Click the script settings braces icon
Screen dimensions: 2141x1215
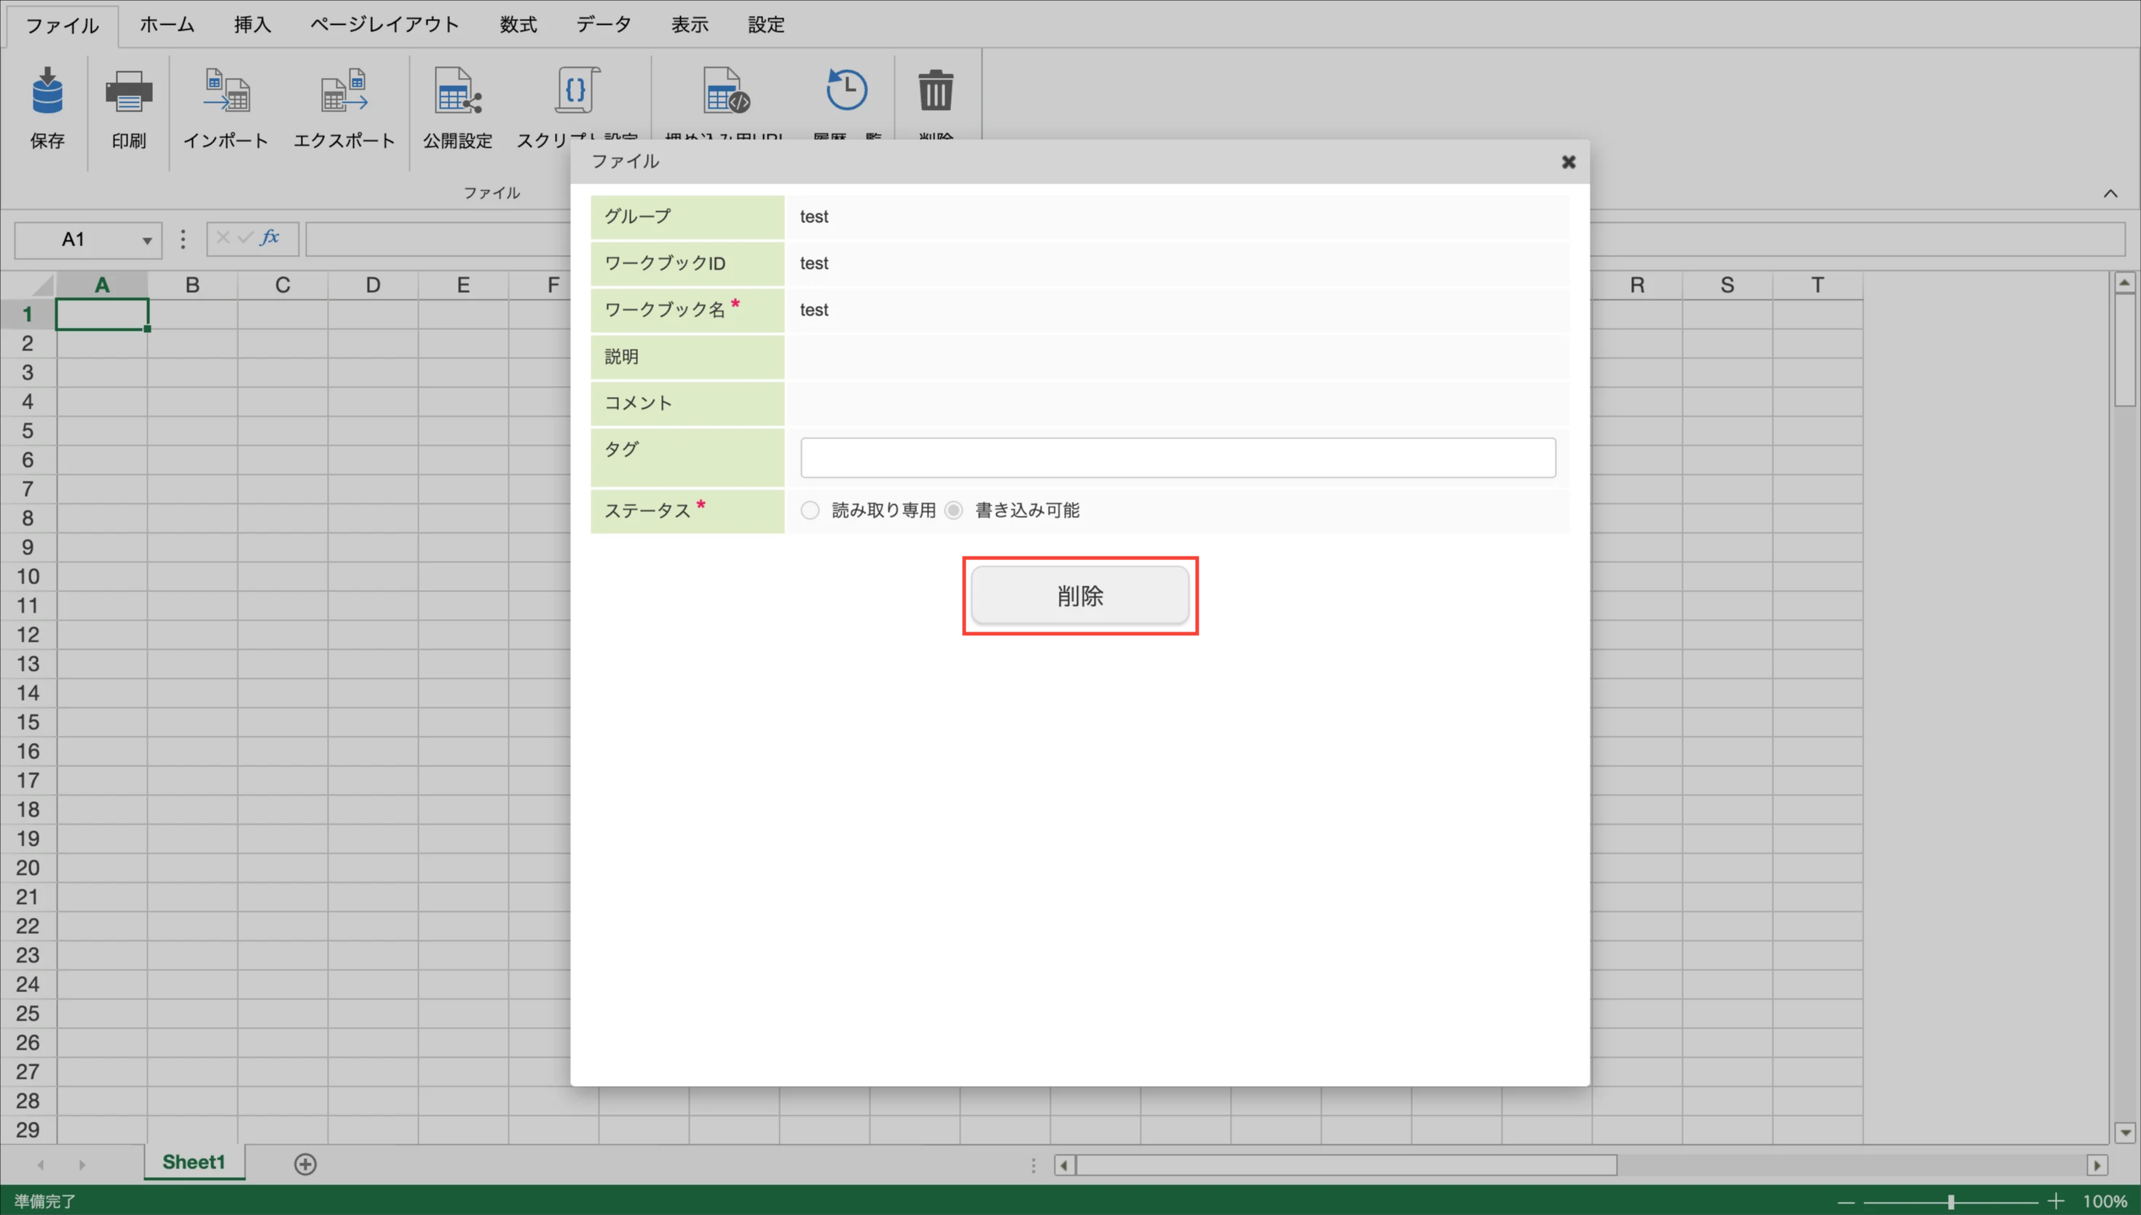pos(576,90)
